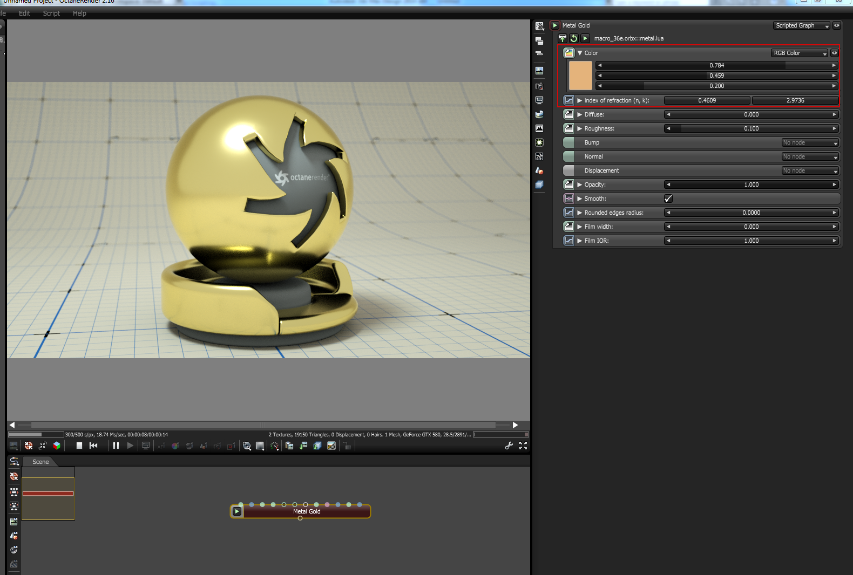
Task: Open the Script menu
Action: point(51,13)
